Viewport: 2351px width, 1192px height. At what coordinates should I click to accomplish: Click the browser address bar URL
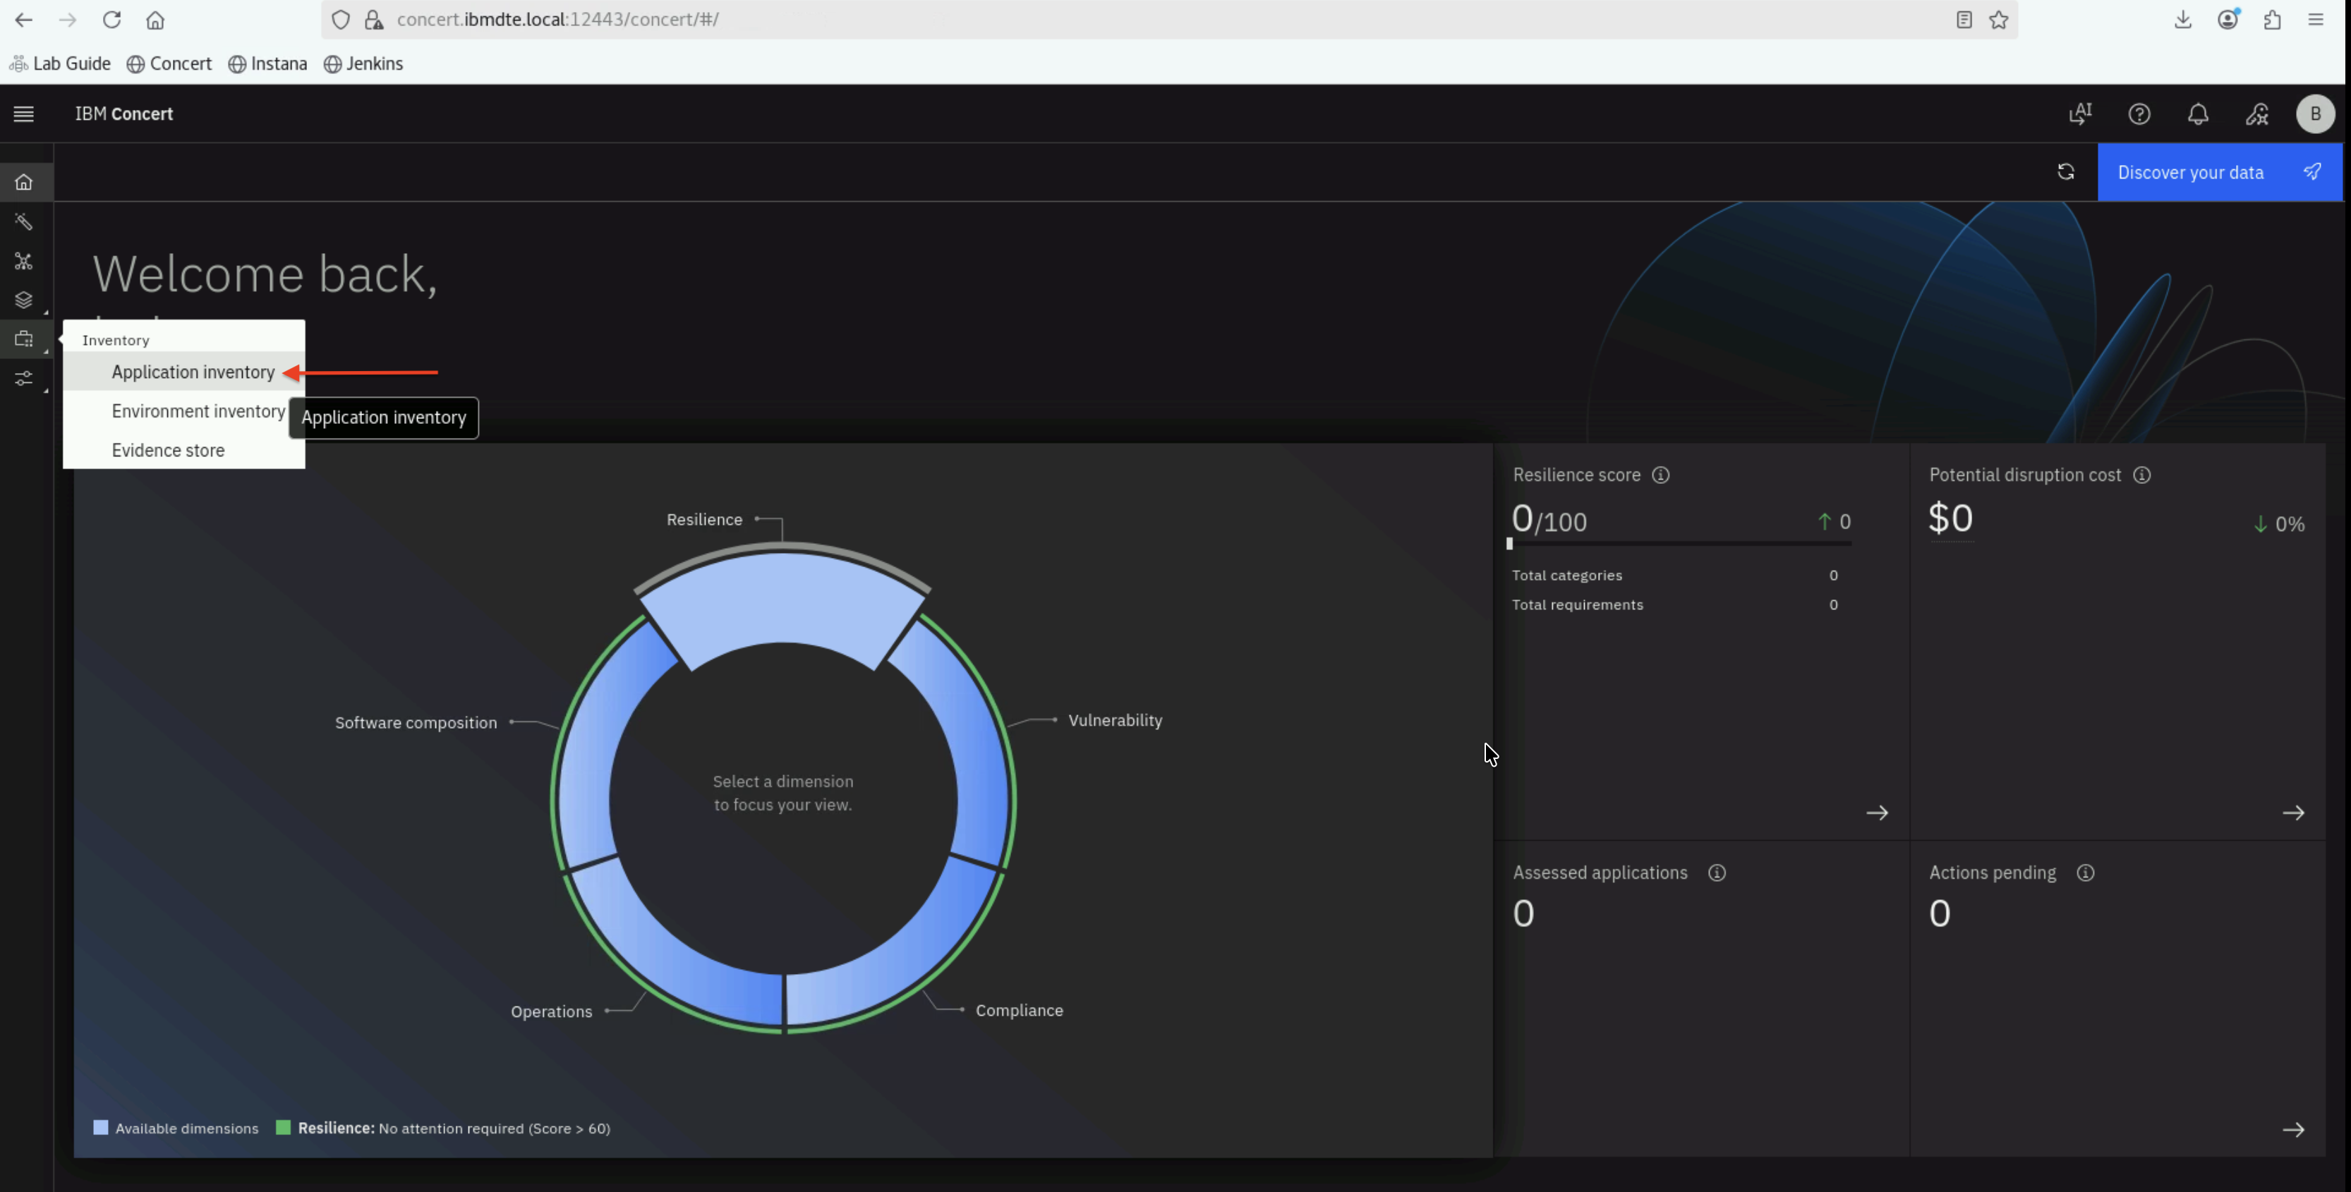[x=557, y=20]
